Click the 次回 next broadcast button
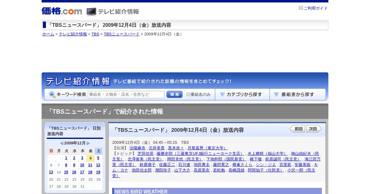 [x=314, y=129]
